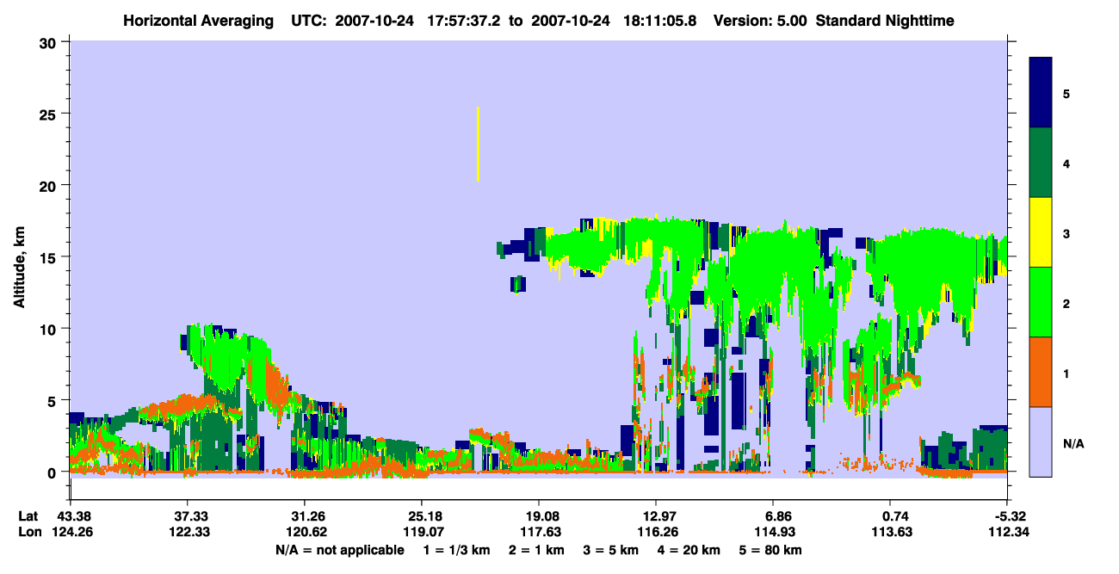Click the '2 = 1 km' caption

[536, 550]
